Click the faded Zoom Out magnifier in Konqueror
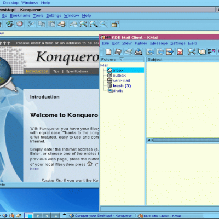The width and height of the screenshot is (219, 219). (103, 24)
